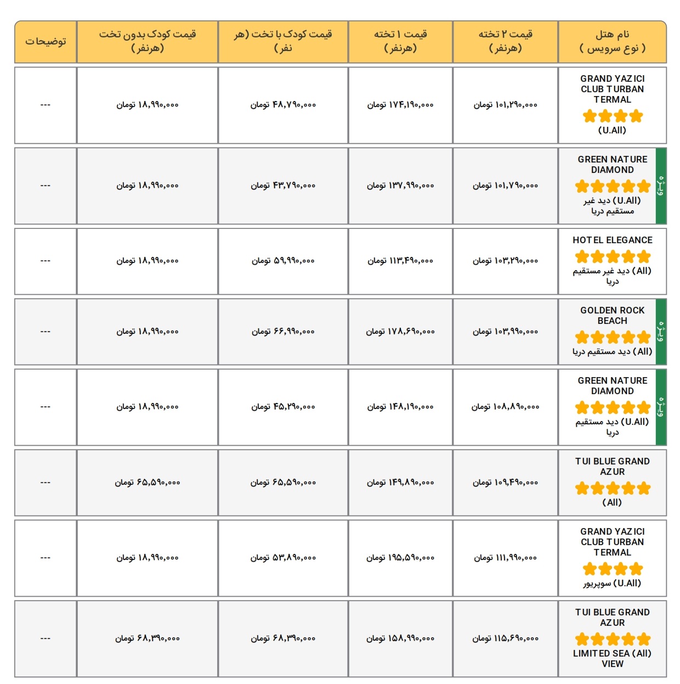Click the ۱۱۵,۶۹۰,۰۰۰ تومان price in last row

[506, 638]
